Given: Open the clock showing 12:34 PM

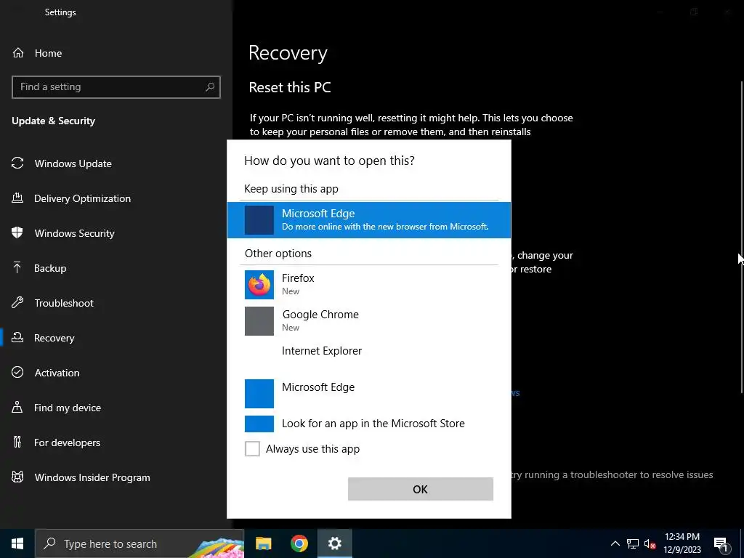Looking at the screenshot, I should (682, 543).
